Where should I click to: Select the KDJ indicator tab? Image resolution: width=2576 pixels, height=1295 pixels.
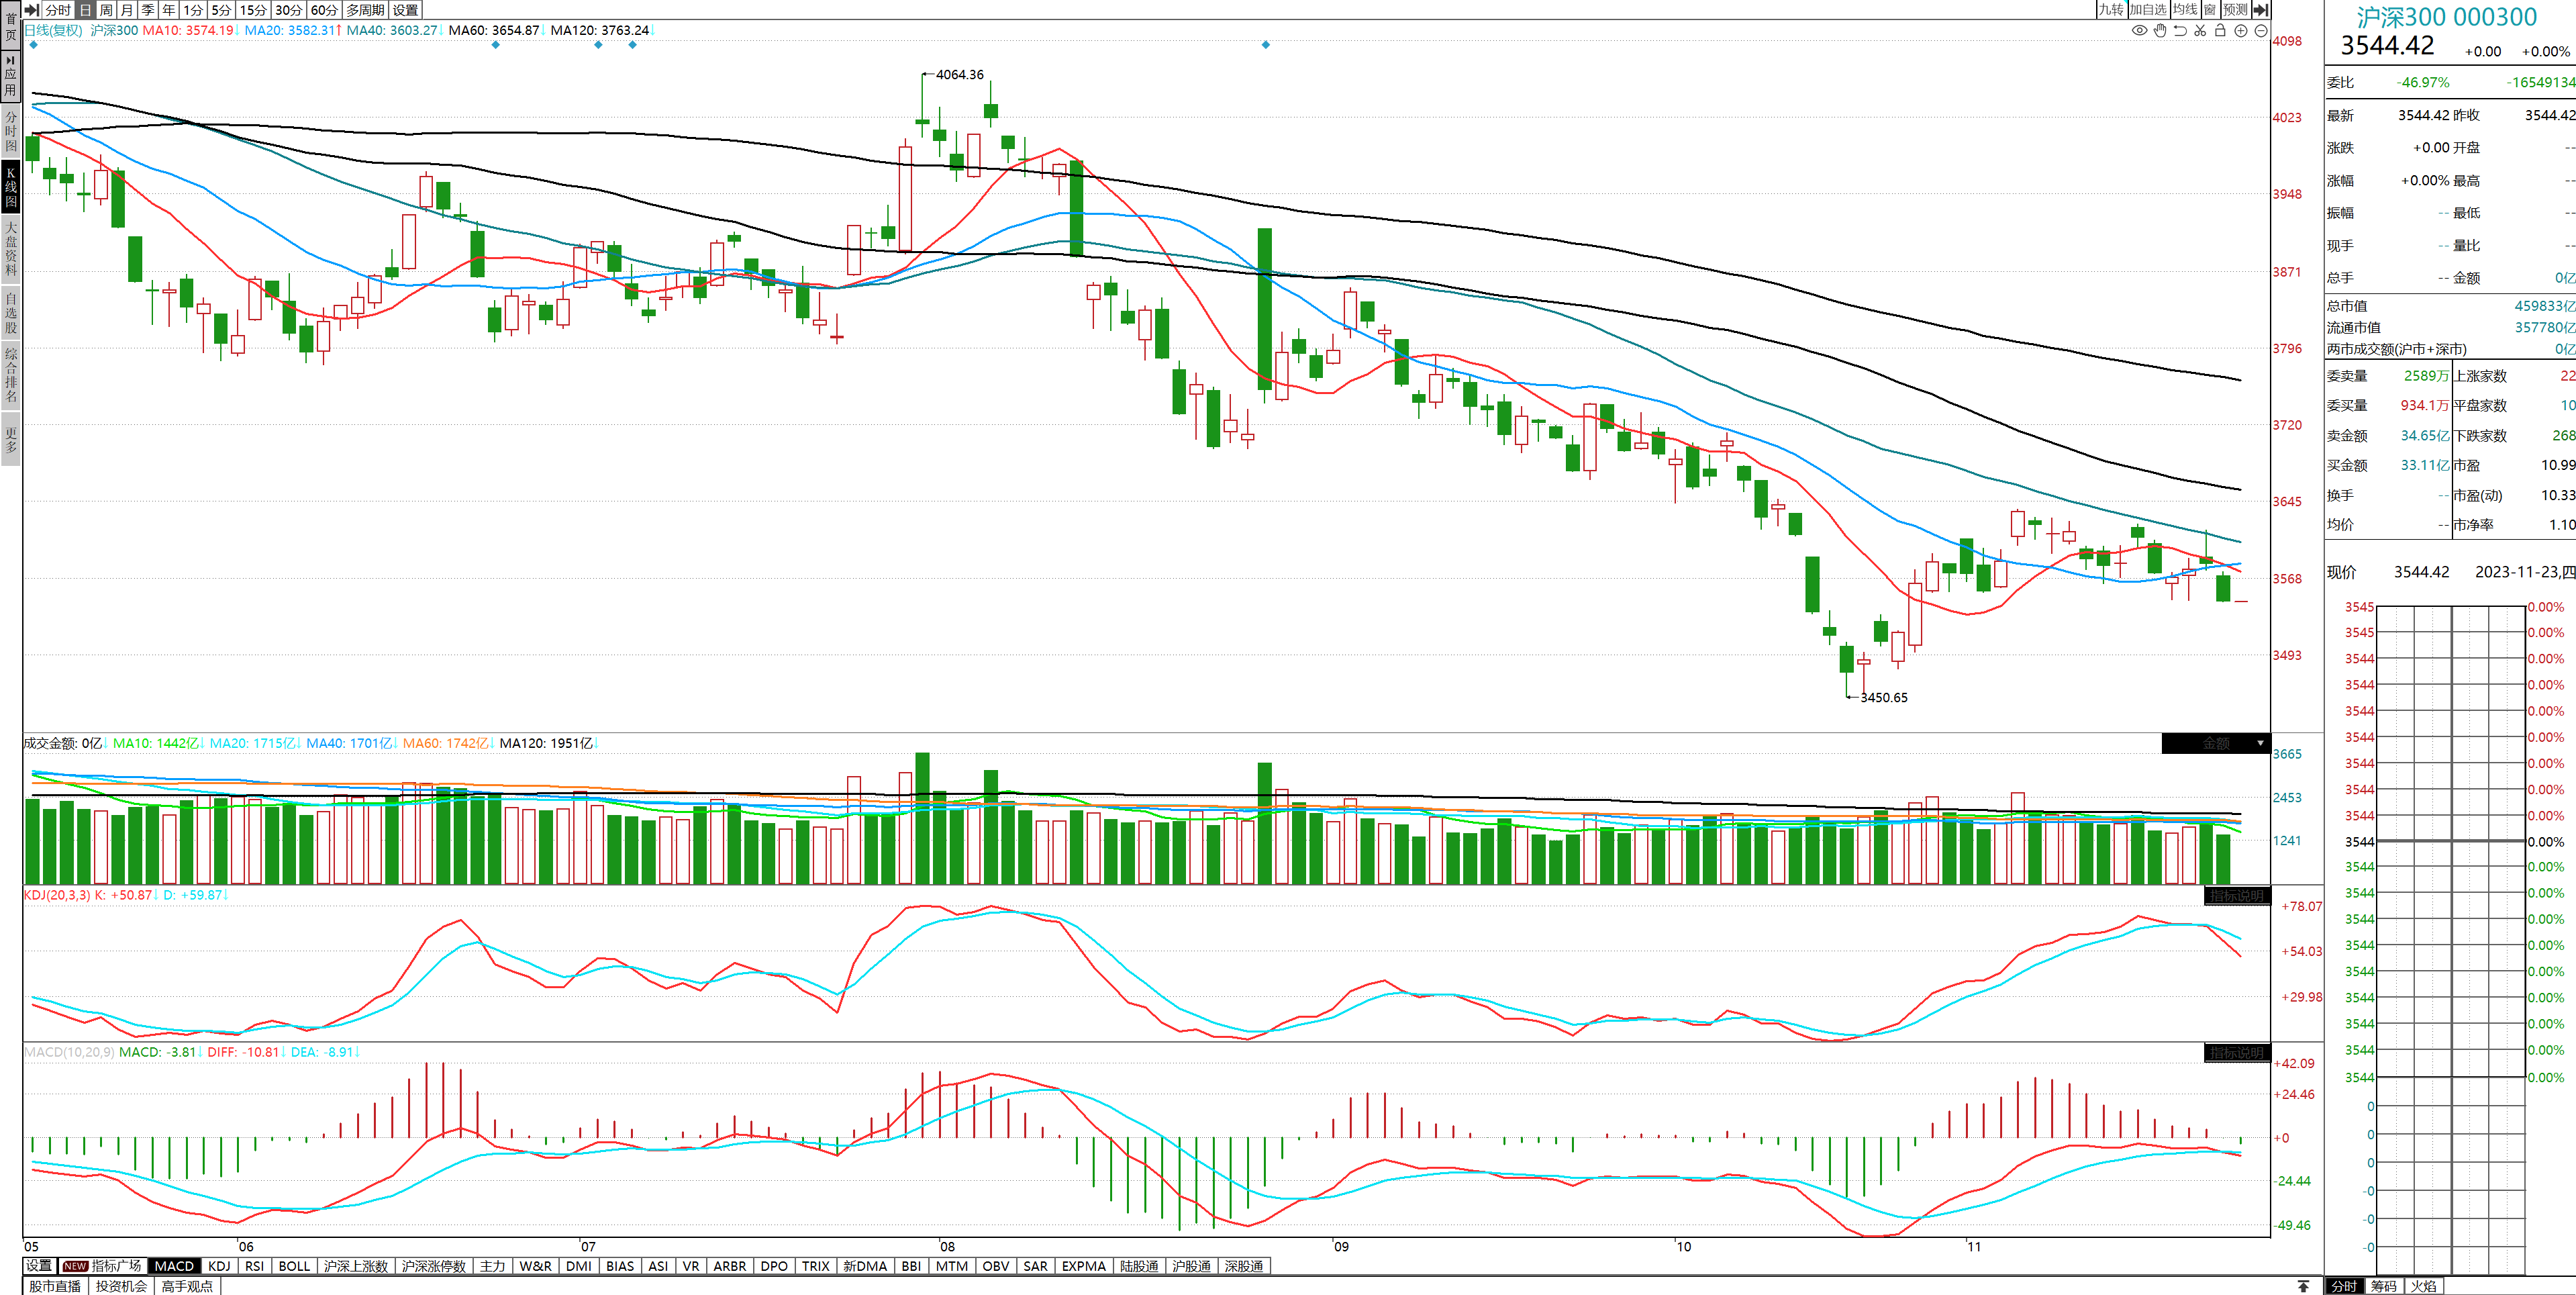coord(219,1266)
